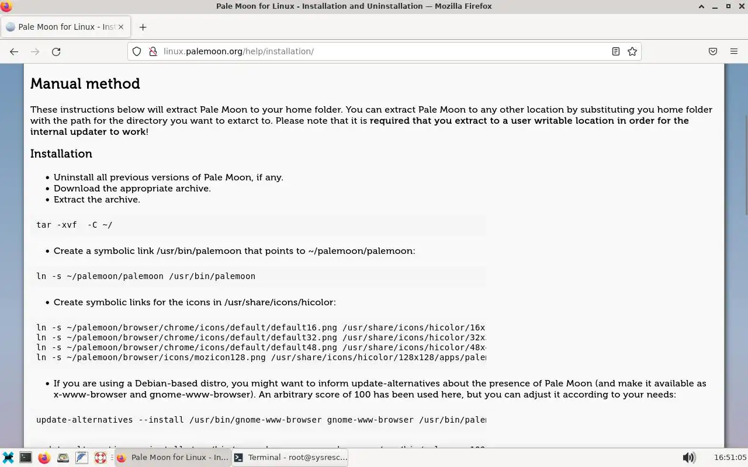Open the text editor feather launcher
748x467 pixels.
(82, 458)
